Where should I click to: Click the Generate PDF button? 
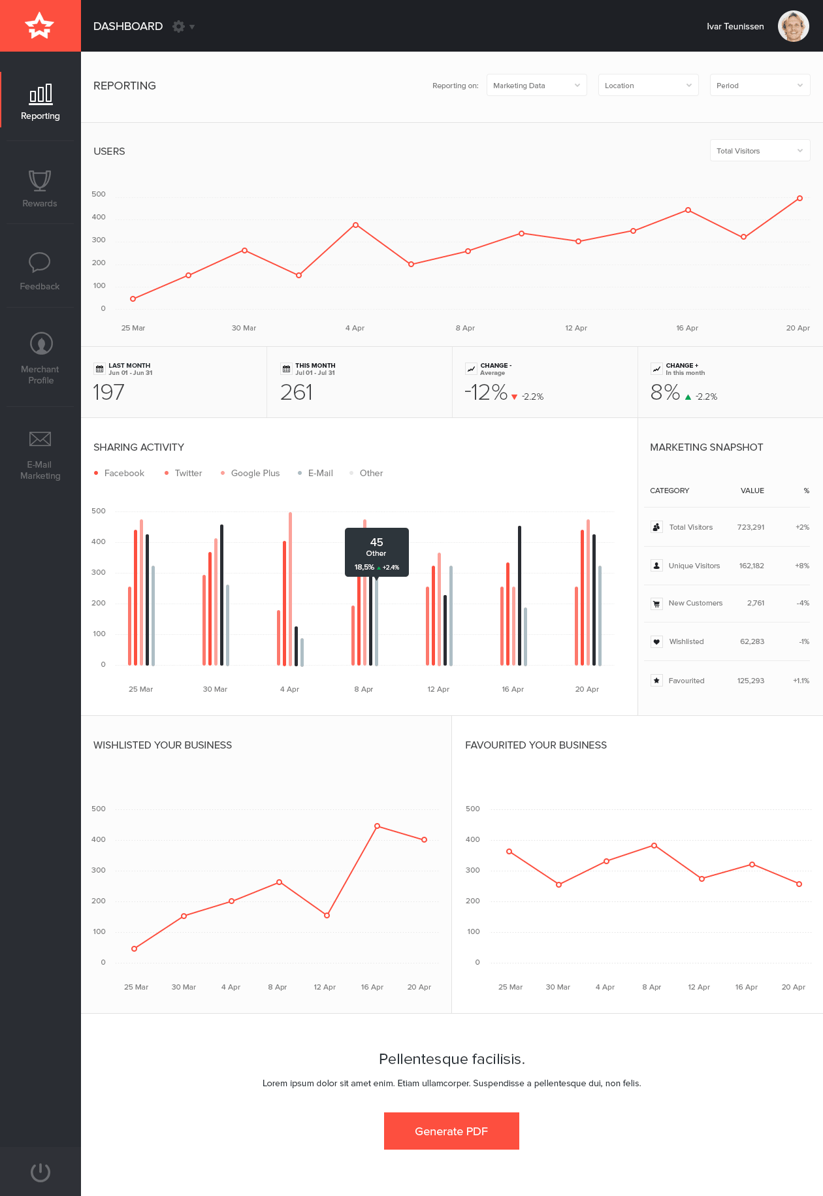[451, 1131]
